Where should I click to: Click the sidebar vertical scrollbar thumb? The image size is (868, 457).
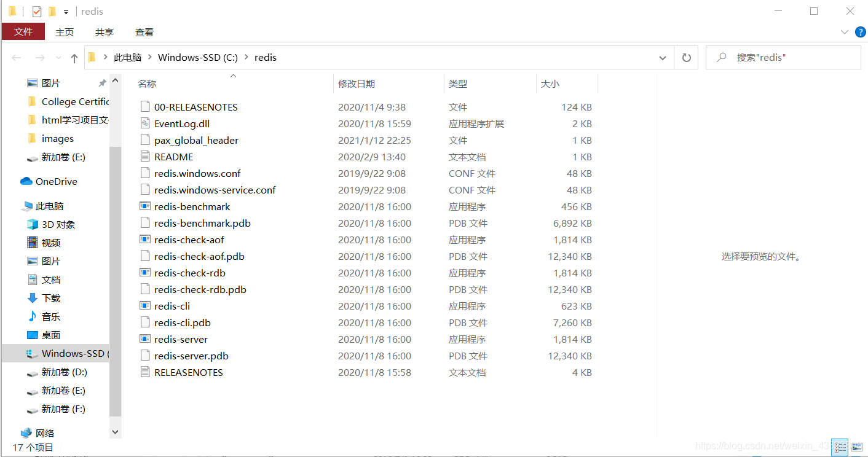click(115, 283)
